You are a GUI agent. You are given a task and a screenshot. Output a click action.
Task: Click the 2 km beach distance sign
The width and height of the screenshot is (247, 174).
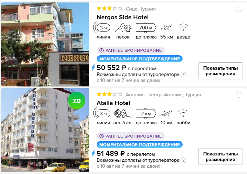point(146,113)
